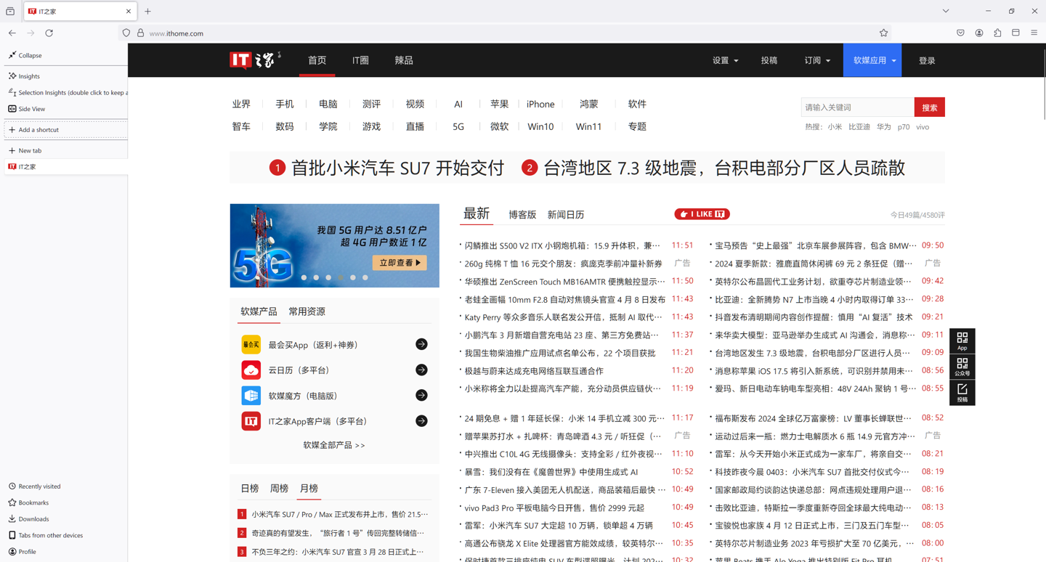Open the iPhone category link

coord(540,105)
